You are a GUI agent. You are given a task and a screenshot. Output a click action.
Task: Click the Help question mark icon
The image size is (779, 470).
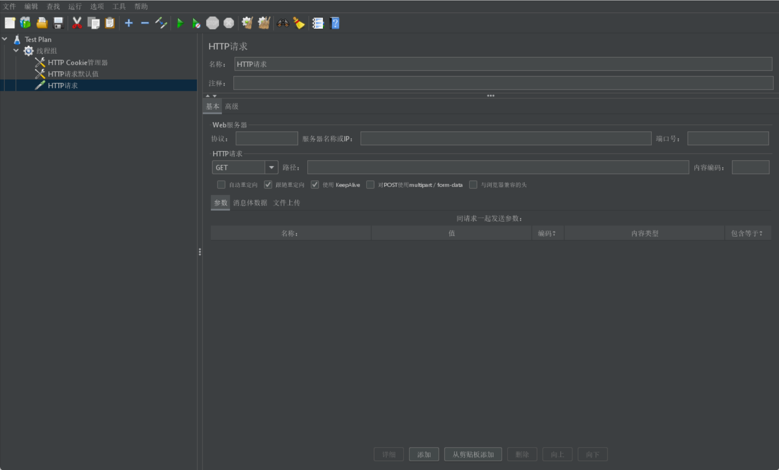pos(335,23)
